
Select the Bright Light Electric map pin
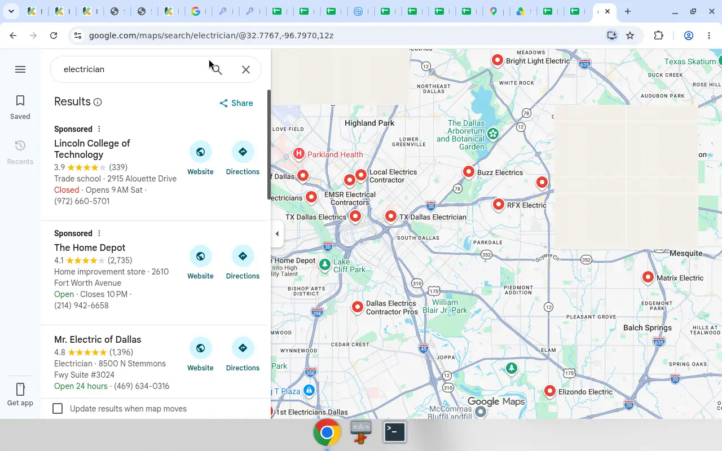point(498,60)
